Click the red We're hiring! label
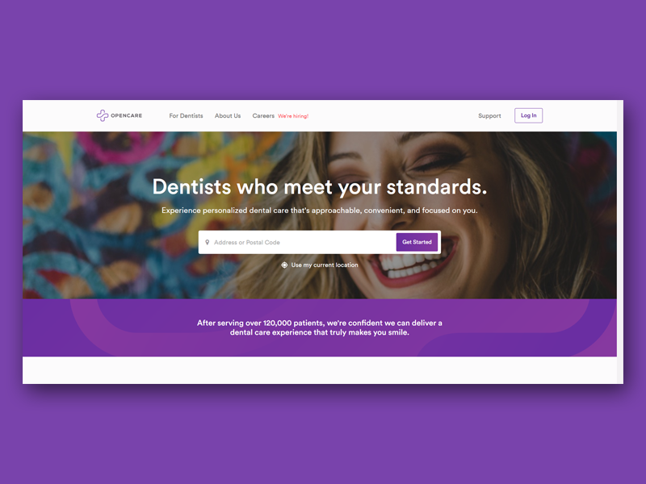This screenshot has width=646, height=484. tap(293, 116)
